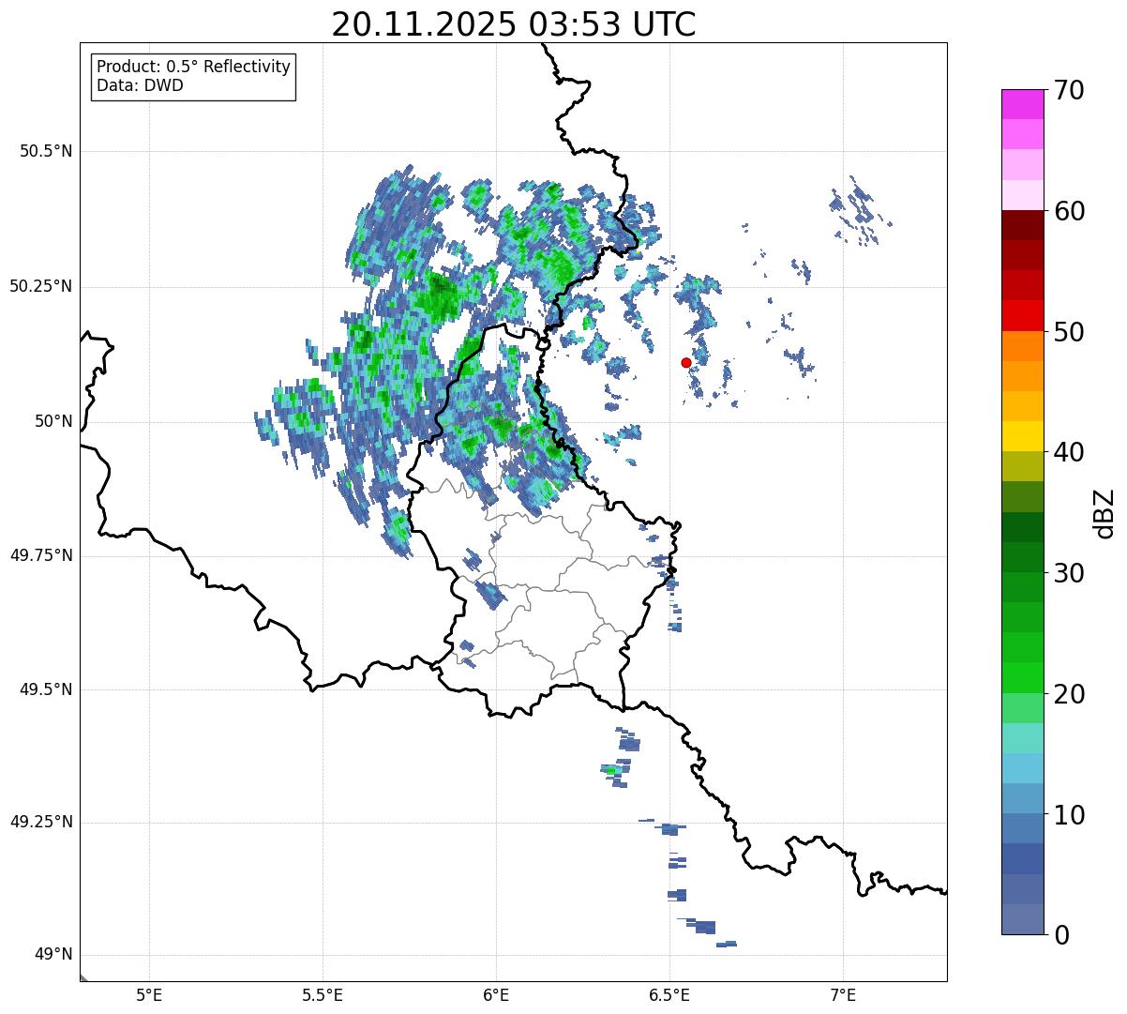Click the colorbar tick value 10

1069,814
